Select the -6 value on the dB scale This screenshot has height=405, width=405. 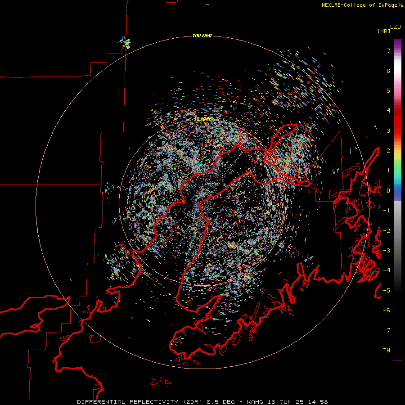(x=387, y=310)
